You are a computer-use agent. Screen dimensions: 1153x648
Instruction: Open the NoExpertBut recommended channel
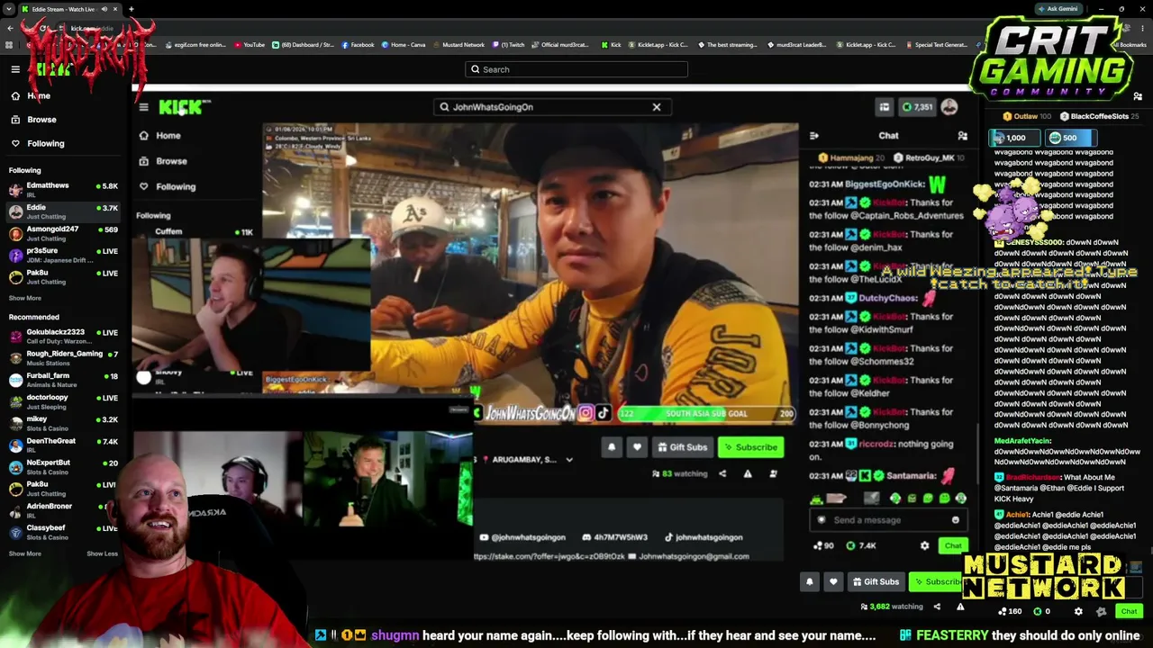63,466
